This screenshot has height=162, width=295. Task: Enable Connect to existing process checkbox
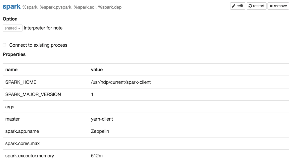click(4, 45)
